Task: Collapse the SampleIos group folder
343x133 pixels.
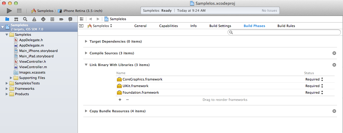Action: 7,35
